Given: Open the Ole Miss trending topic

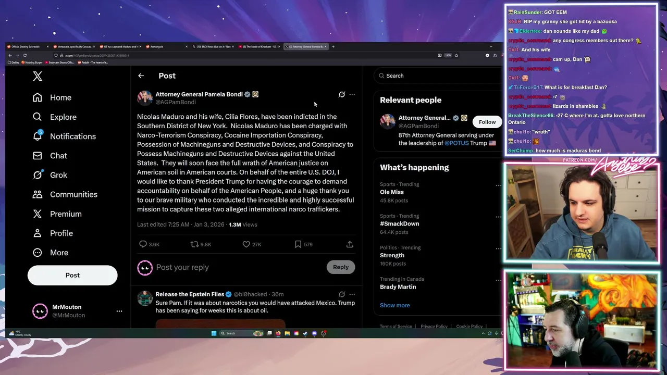Looking at the screenshot, I should tap(392, 192).
